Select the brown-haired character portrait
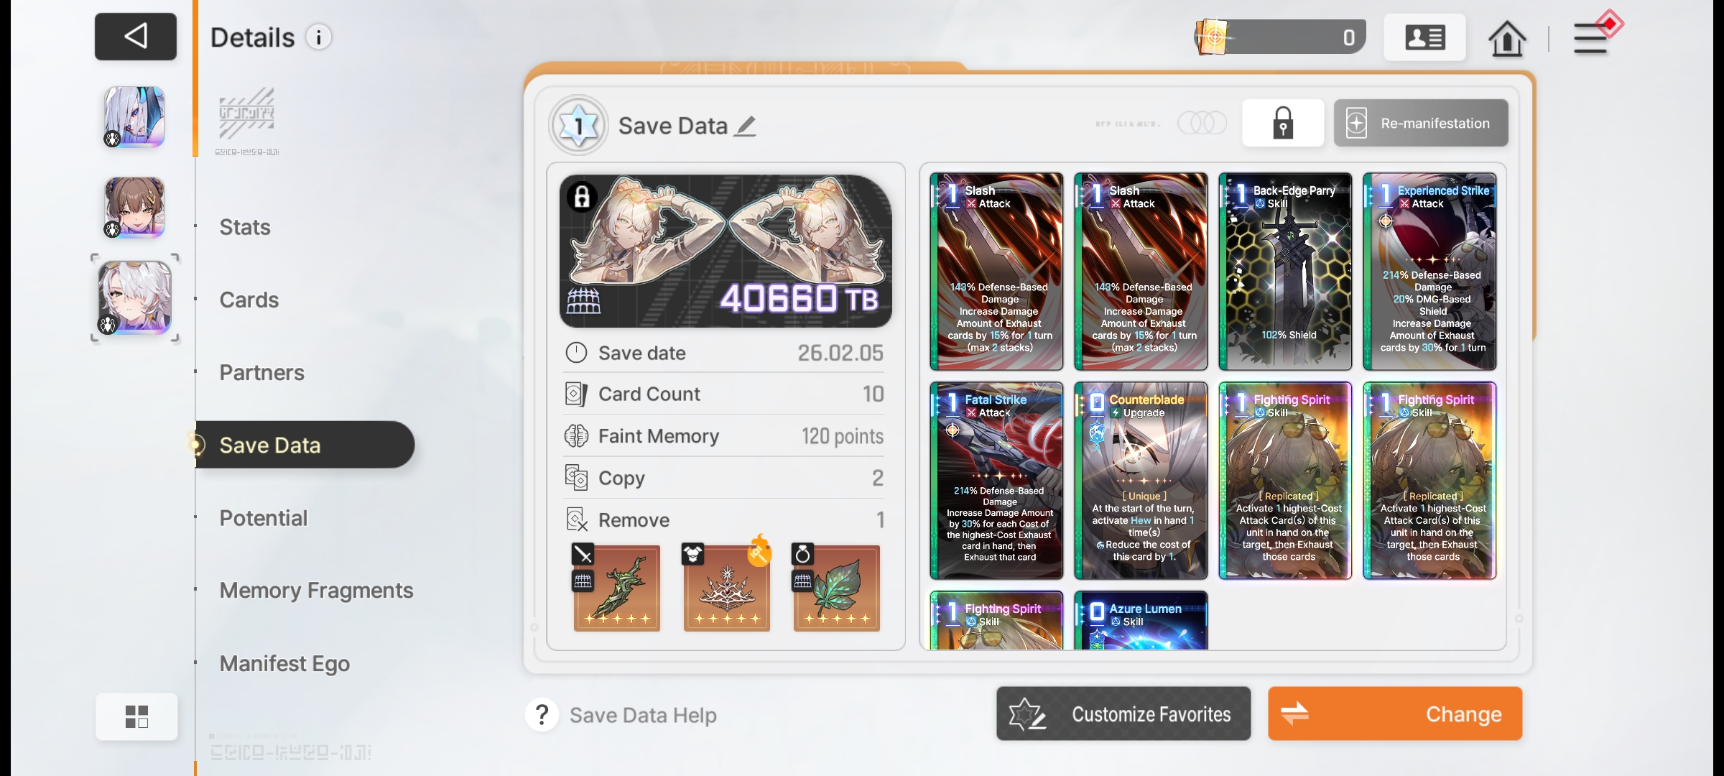Image resolution: width=1724 pixels, height=776 pixels. pyautogui.click(x=135, y=208)
